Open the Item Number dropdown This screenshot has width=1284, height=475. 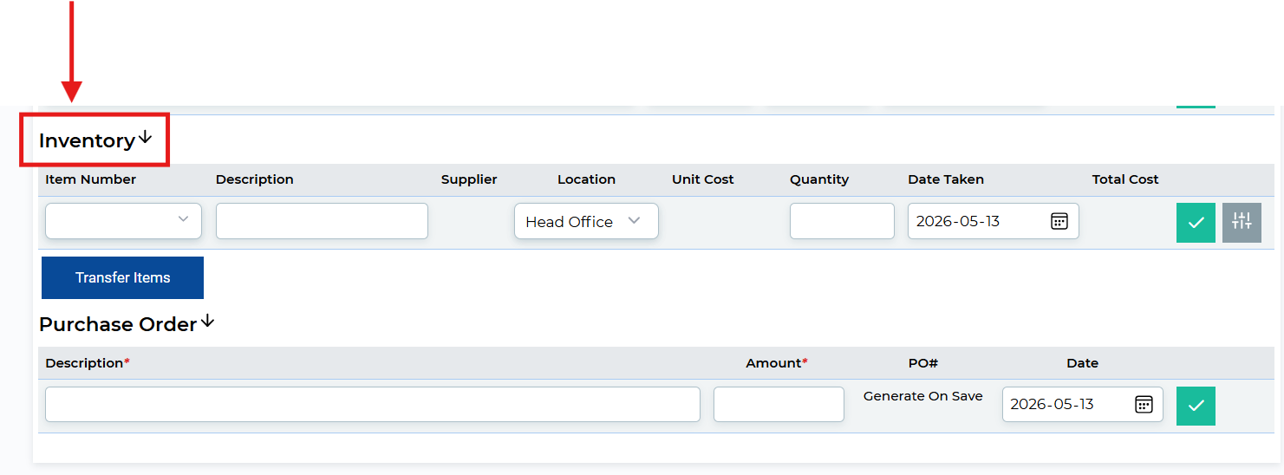click(123, 221)
